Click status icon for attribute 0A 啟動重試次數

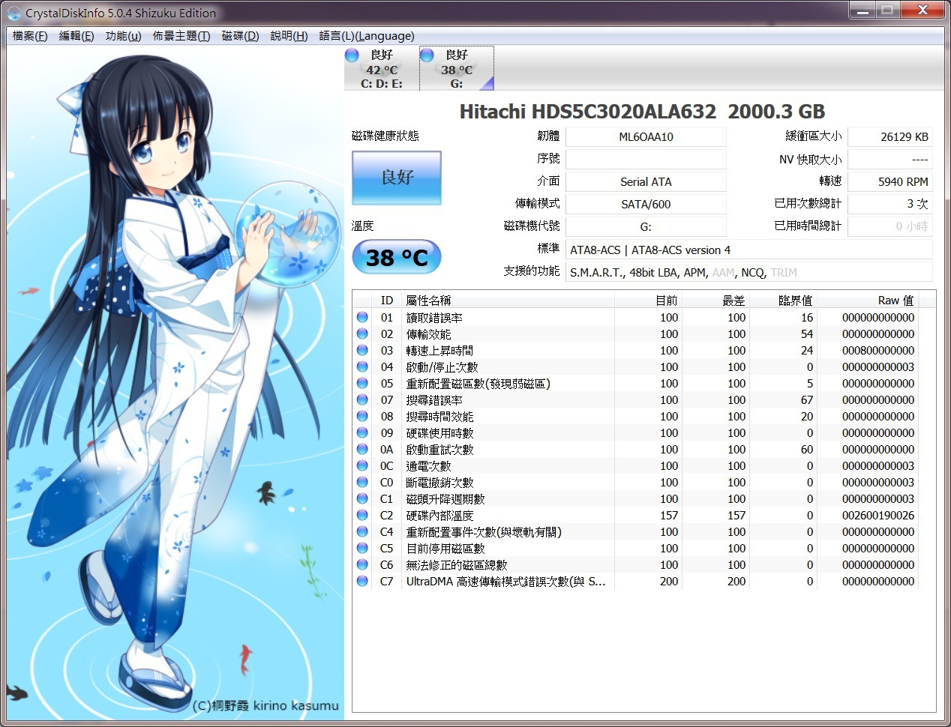point(362,449)
